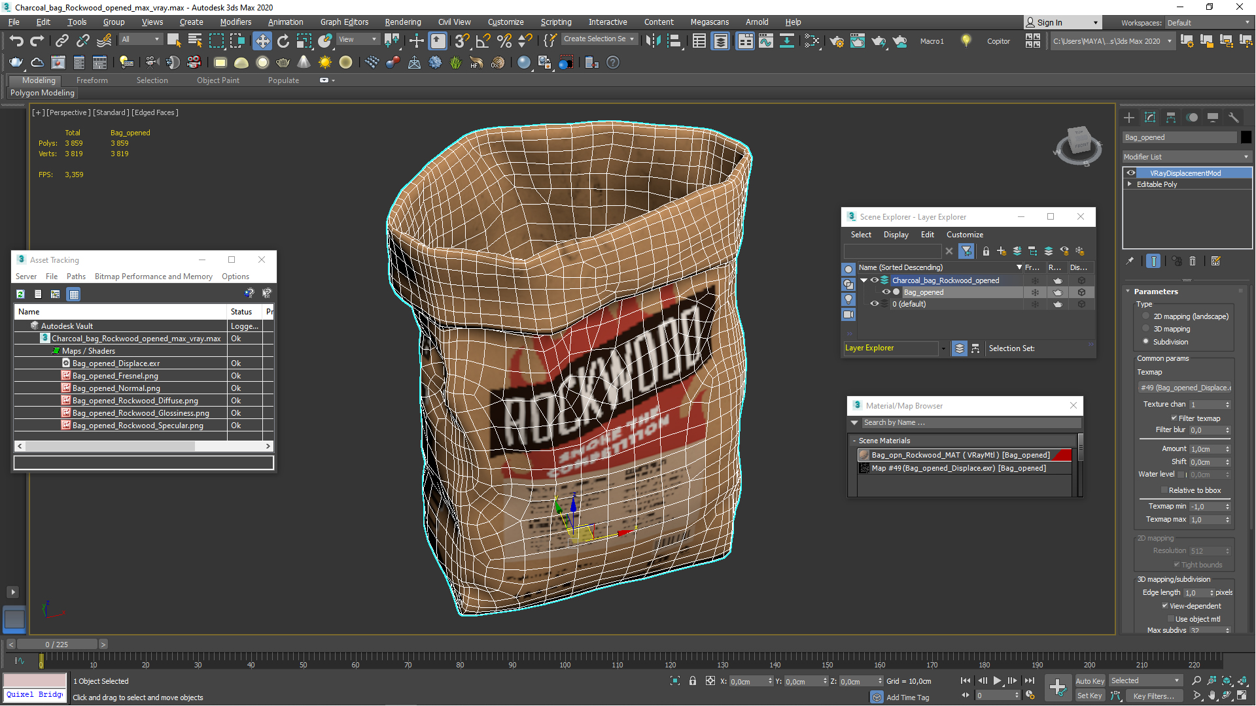Select the 2D mapping (landscape) radio
The image size is (1256, 706).
[1146, 316]
